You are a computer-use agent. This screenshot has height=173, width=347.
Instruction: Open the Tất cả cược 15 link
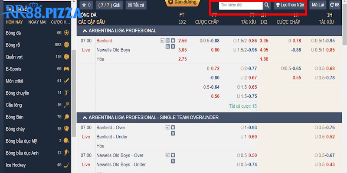[x=242, y=106]
